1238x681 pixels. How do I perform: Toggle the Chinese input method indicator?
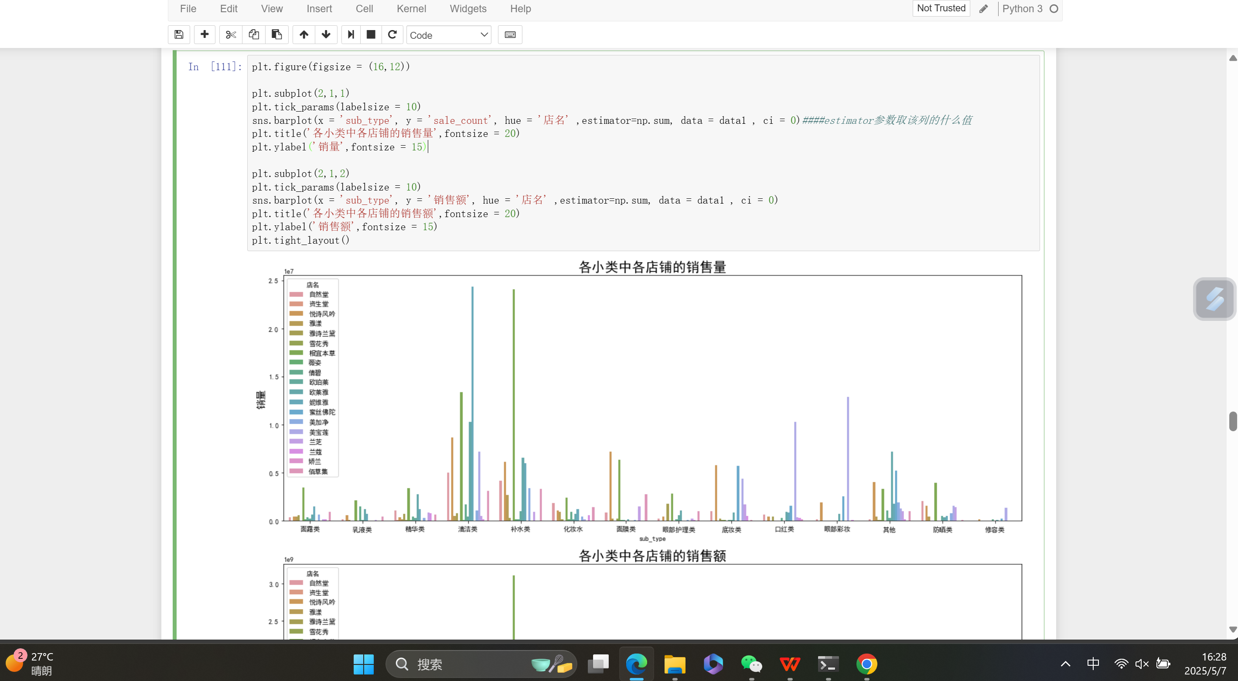click(x=1093, y=664)
